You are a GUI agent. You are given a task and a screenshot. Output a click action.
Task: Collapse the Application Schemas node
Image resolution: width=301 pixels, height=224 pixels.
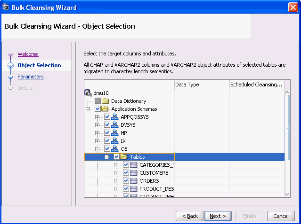point(88,109)
